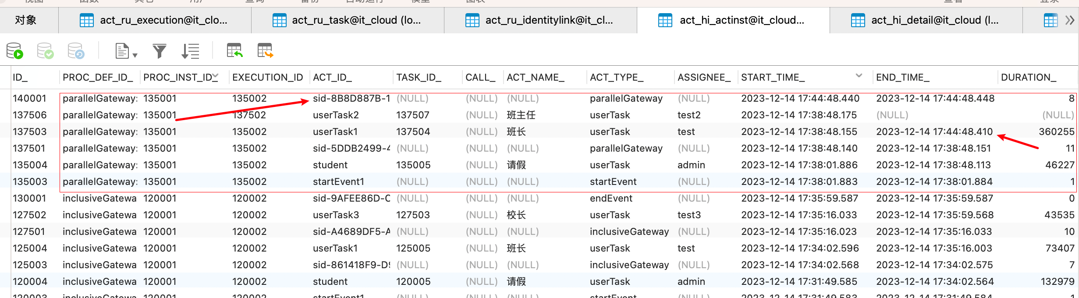This screenshot has height=298, width=1079.
Task: Switch to the act_ru_task@it_cloud tab
Action: click(x=348, y=20)
